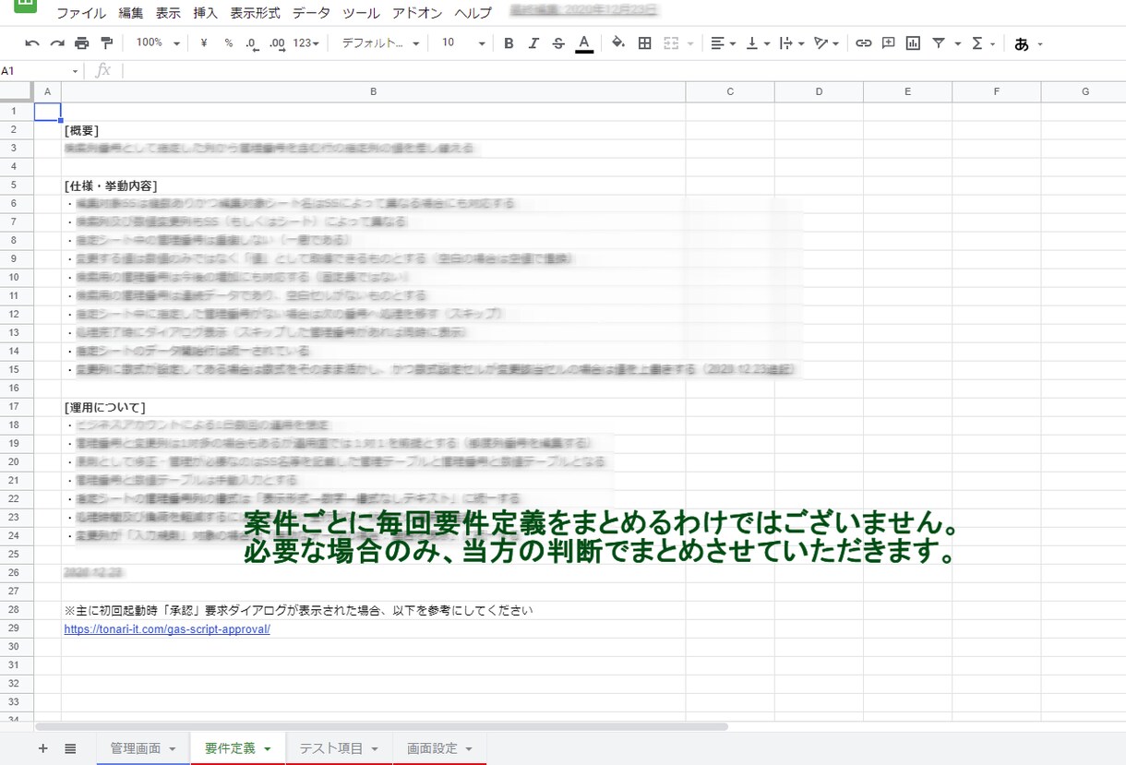Toggle bold formatting
Screen dimensions: 1126x765
(509, 43)
